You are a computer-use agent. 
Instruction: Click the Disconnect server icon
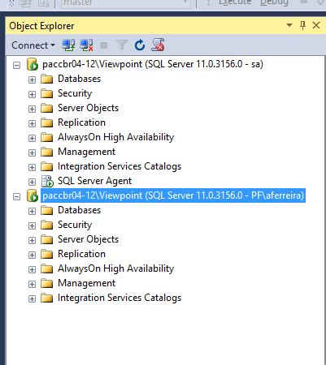click(x=86, y=45)
